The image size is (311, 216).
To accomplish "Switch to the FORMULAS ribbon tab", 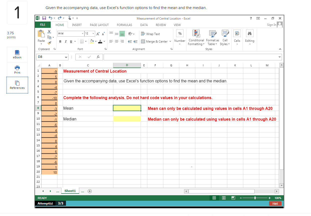I will click(124, 25).
